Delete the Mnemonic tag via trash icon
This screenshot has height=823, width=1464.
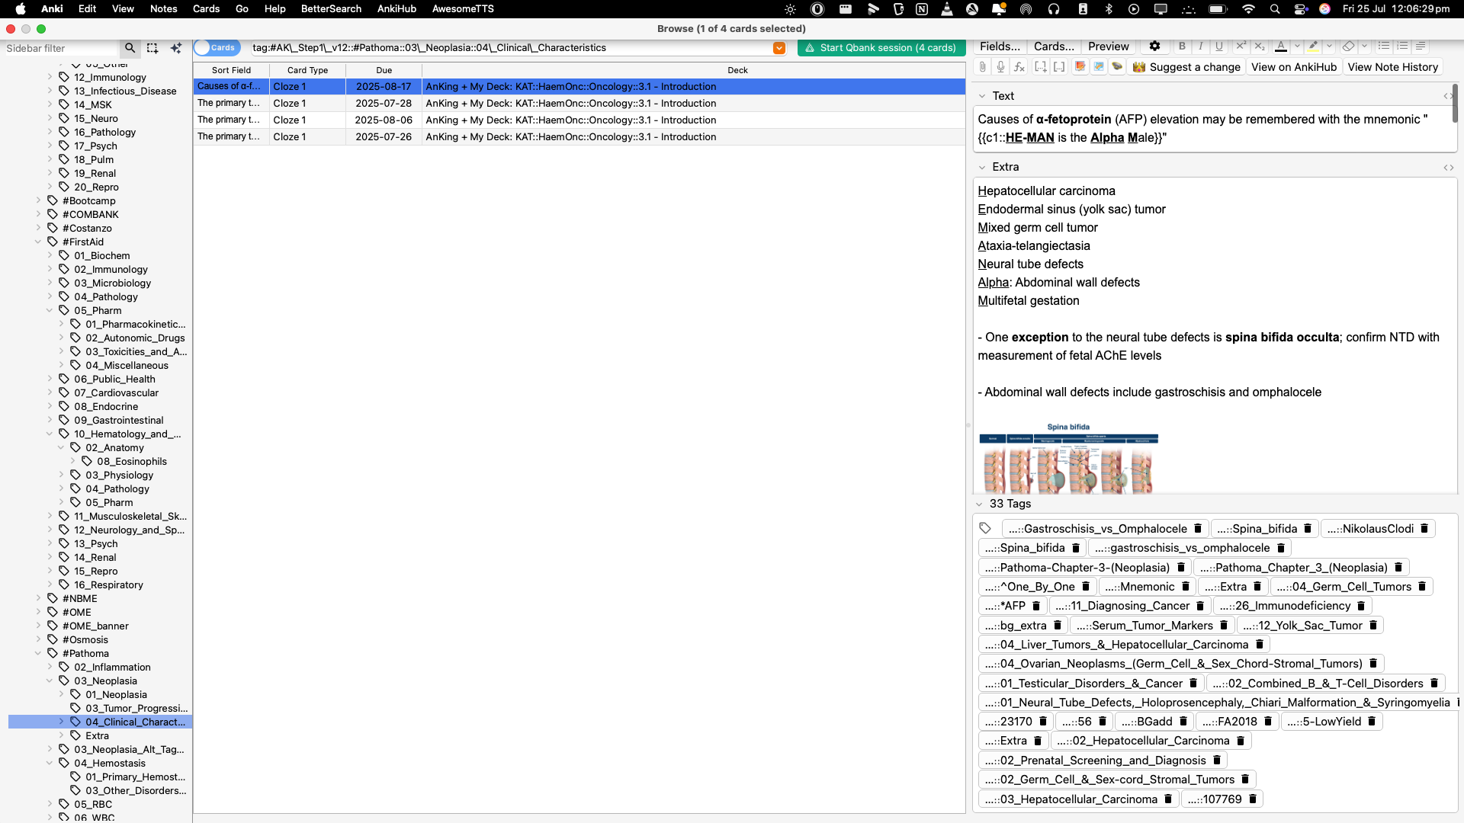tap(1186, 587)
